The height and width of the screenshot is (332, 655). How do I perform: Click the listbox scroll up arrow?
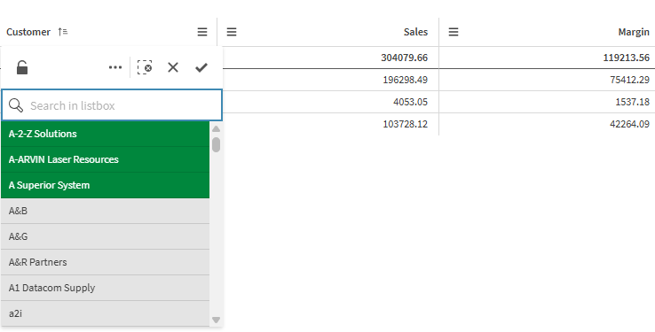tap(216, 129)
